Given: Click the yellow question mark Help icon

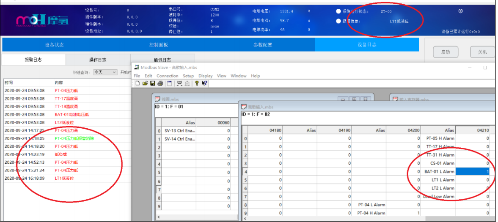Looking at the screenshot, I should [197, 84].
